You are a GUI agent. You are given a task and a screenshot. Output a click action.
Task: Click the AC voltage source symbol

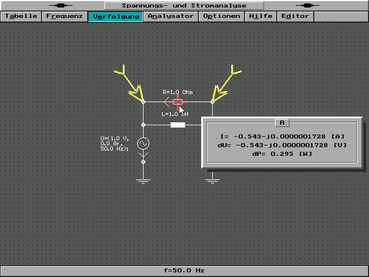(143, 143)
